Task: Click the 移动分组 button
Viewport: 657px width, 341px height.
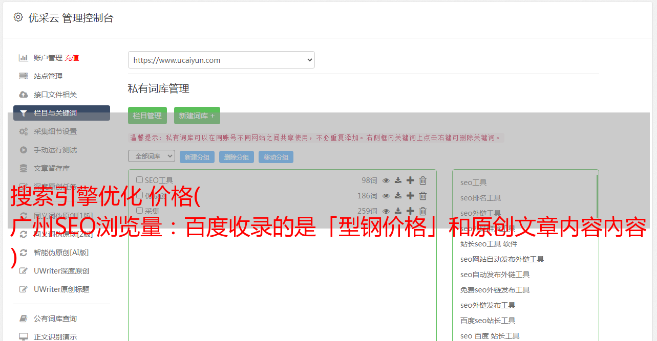Action: coord(276,157)
